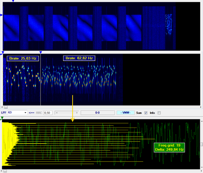Click the slider track next to RRC
This screenshot has width=203, height=173.
(67, 113)
